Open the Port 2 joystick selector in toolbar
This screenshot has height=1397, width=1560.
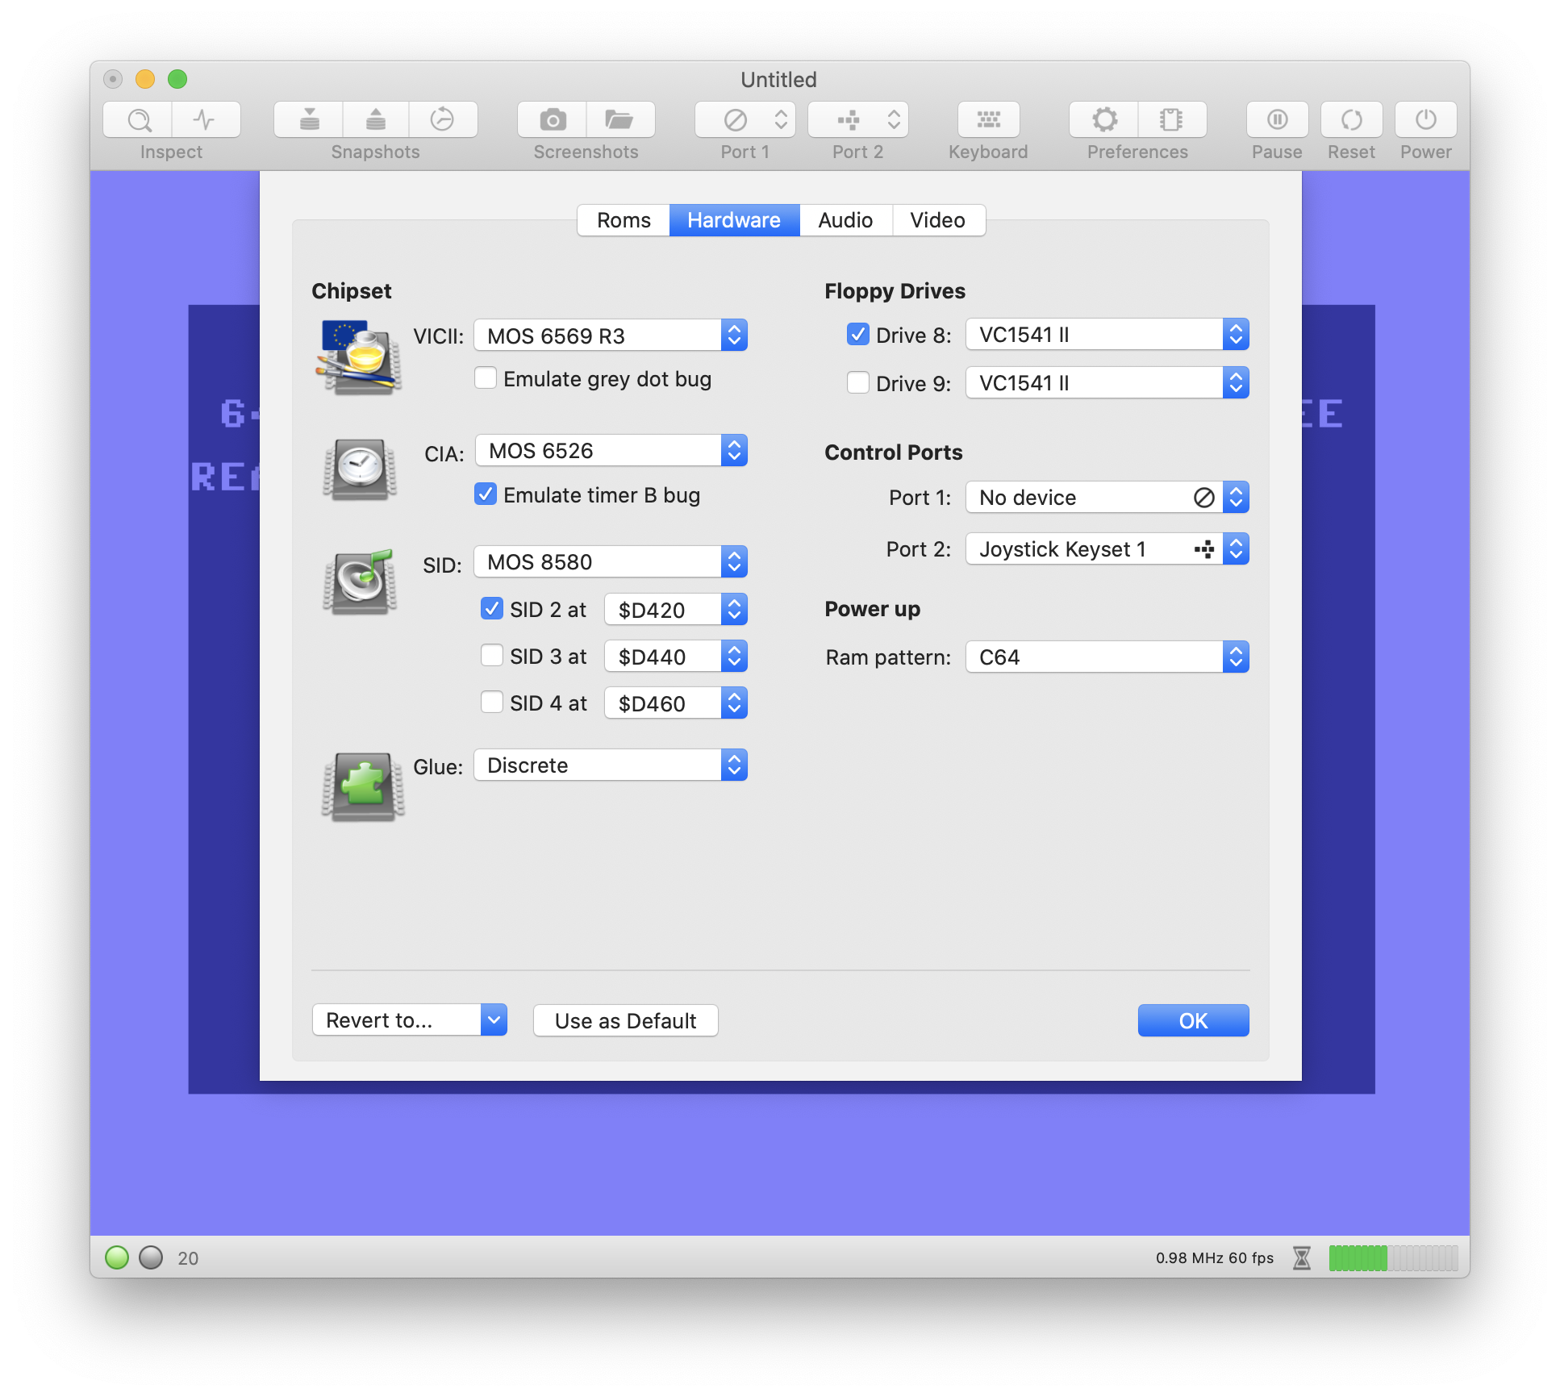coord(858,120)
